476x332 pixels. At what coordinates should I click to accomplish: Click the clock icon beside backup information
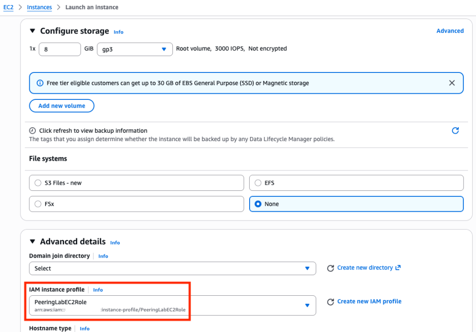[x=33, y=130]
